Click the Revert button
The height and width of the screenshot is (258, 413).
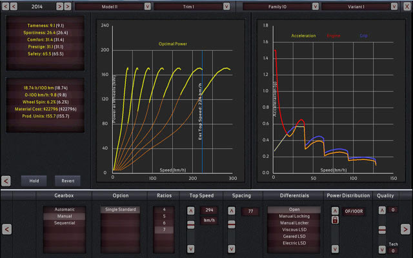(x=68, y=181)
